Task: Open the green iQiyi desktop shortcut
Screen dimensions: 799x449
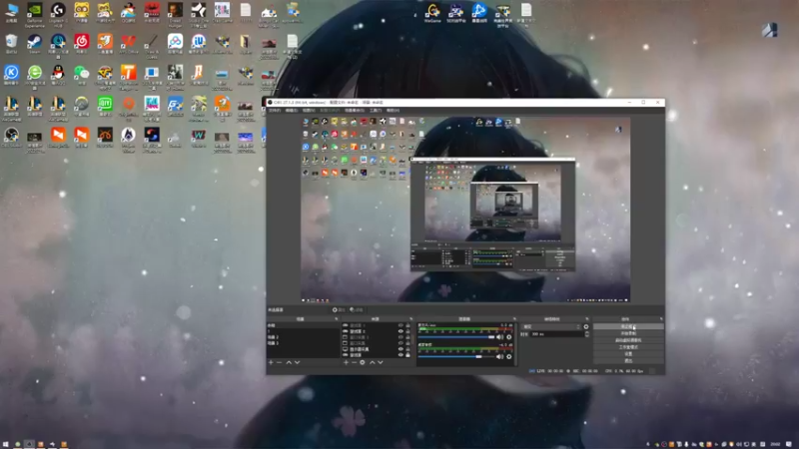Action: tap(105, 106)
